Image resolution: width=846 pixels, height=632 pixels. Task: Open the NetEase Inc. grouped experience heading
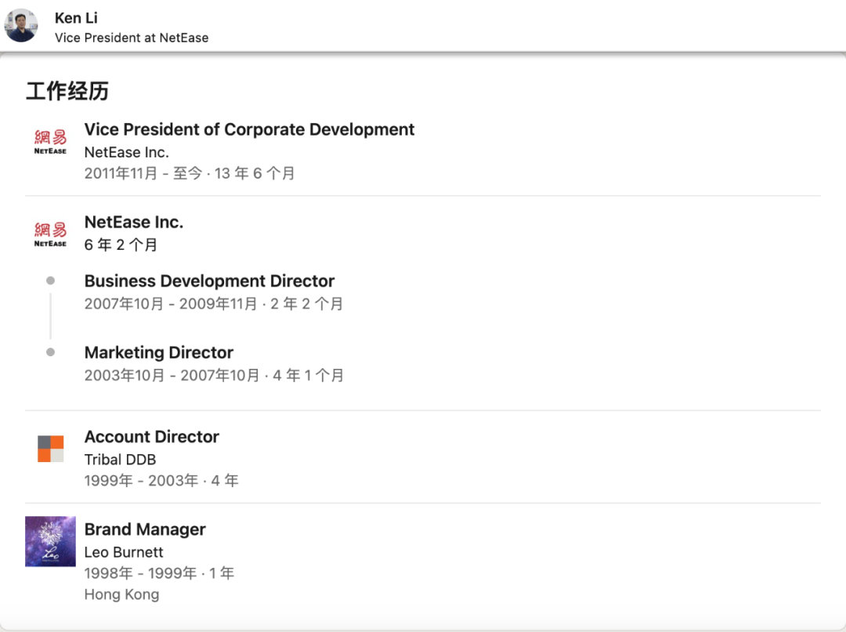click(x=134, y=222)
